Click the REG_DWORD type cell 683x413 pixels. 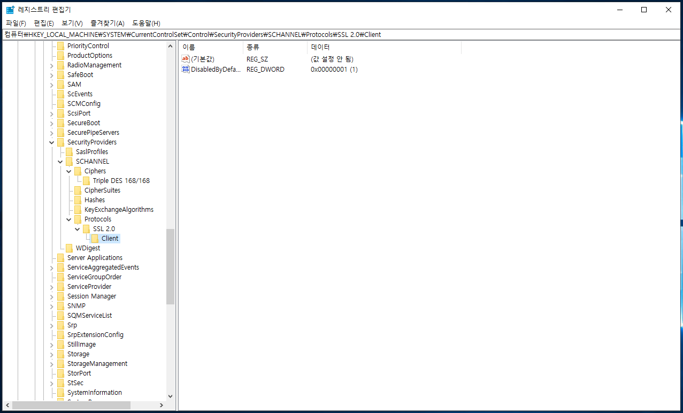(x=265, y=70)
